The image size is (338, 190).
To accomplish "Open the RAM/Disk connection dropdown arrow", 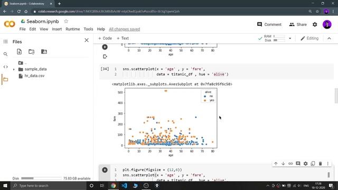I will pyautogui.click(x=290, y=39).
